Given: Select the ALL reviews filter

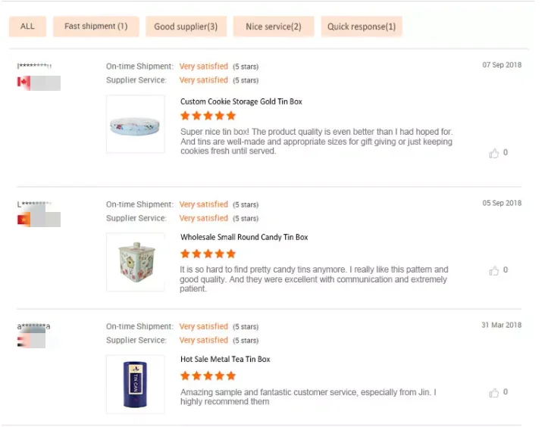Looking at the screenshot, I should tap(27, 26).
